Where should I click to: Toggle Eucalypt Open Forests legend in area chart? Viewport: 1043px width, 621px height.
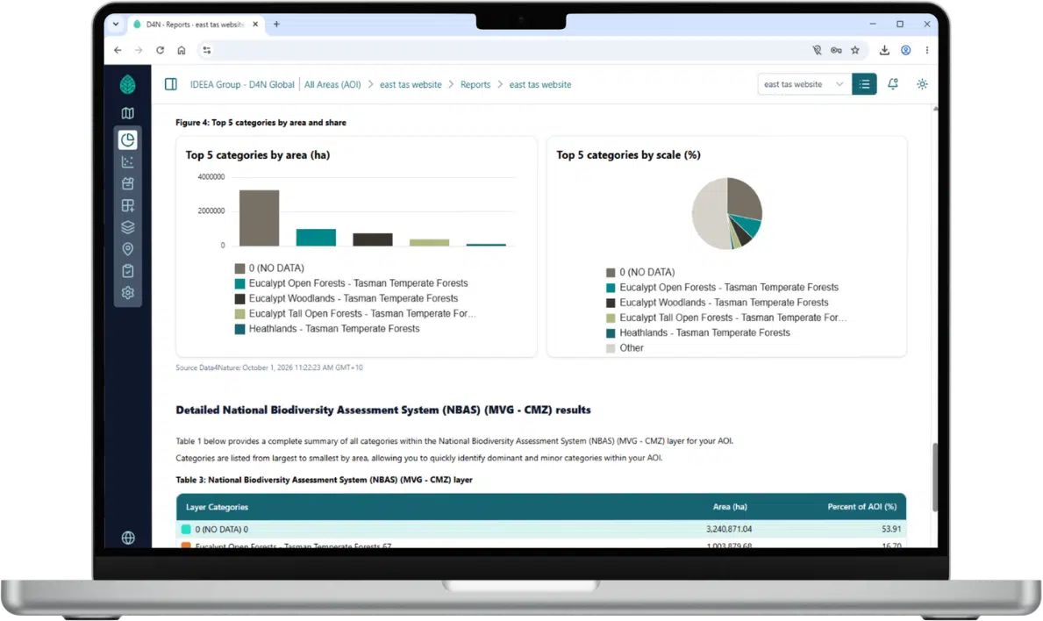pos(351,283)
